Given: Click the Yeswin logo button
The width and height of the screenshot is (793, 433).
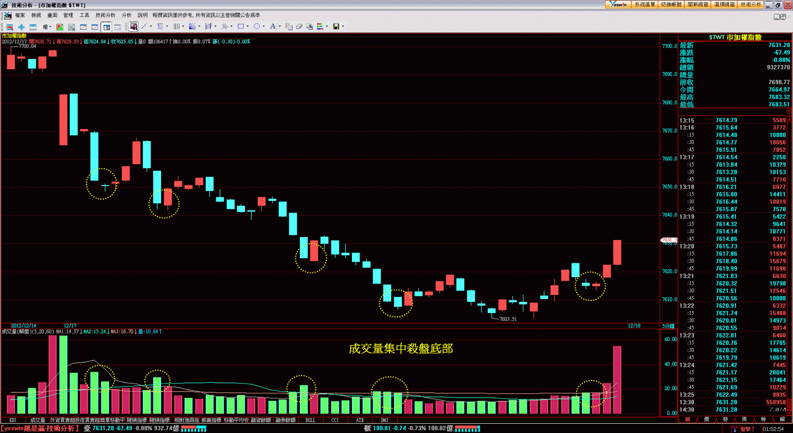Looking at the screenshot, I should pyautogui.click(x=618, y=4).
